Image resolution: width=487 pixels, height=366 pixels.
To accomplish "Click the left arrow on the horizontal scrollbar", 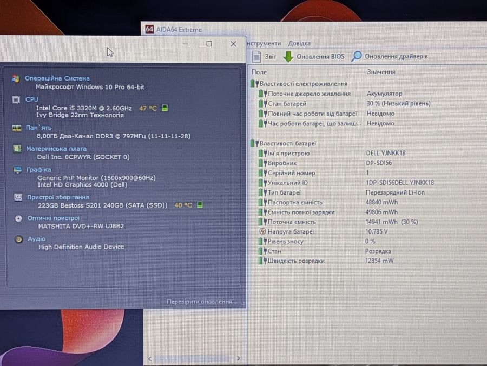I will (150, 358).
